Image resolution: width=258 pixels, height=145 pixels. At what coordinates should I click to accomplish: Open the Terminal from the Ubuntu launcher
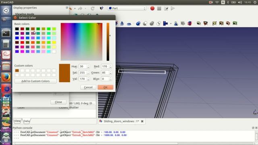tap(6, 33)
